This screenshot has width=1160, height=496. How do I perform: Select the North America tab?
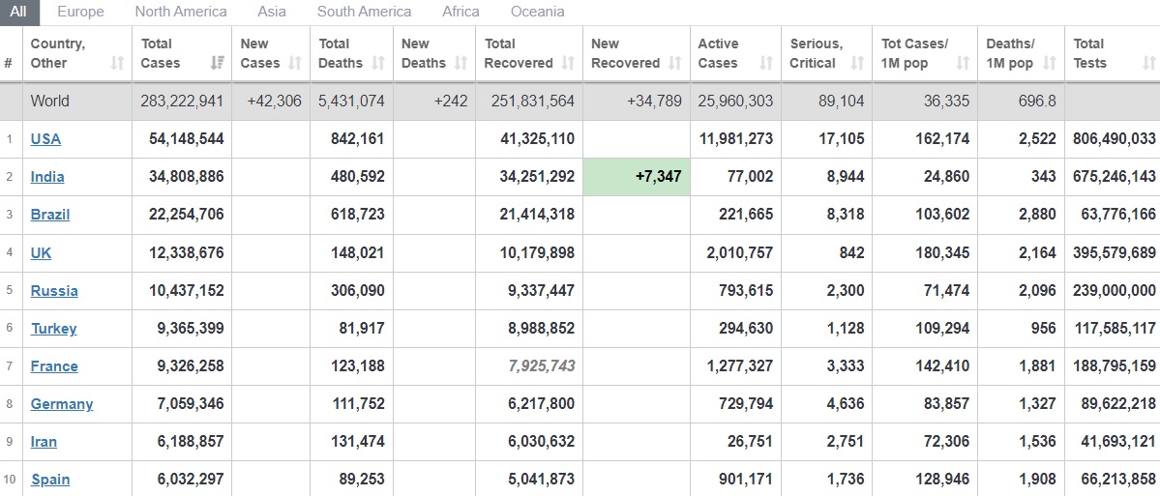181,12
